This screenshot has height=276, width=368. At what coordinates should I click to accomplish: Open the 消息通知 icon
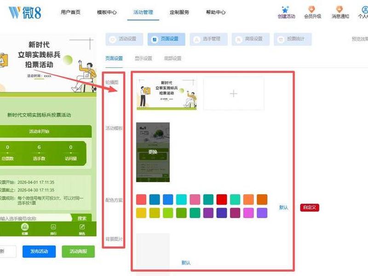point(339,10)
